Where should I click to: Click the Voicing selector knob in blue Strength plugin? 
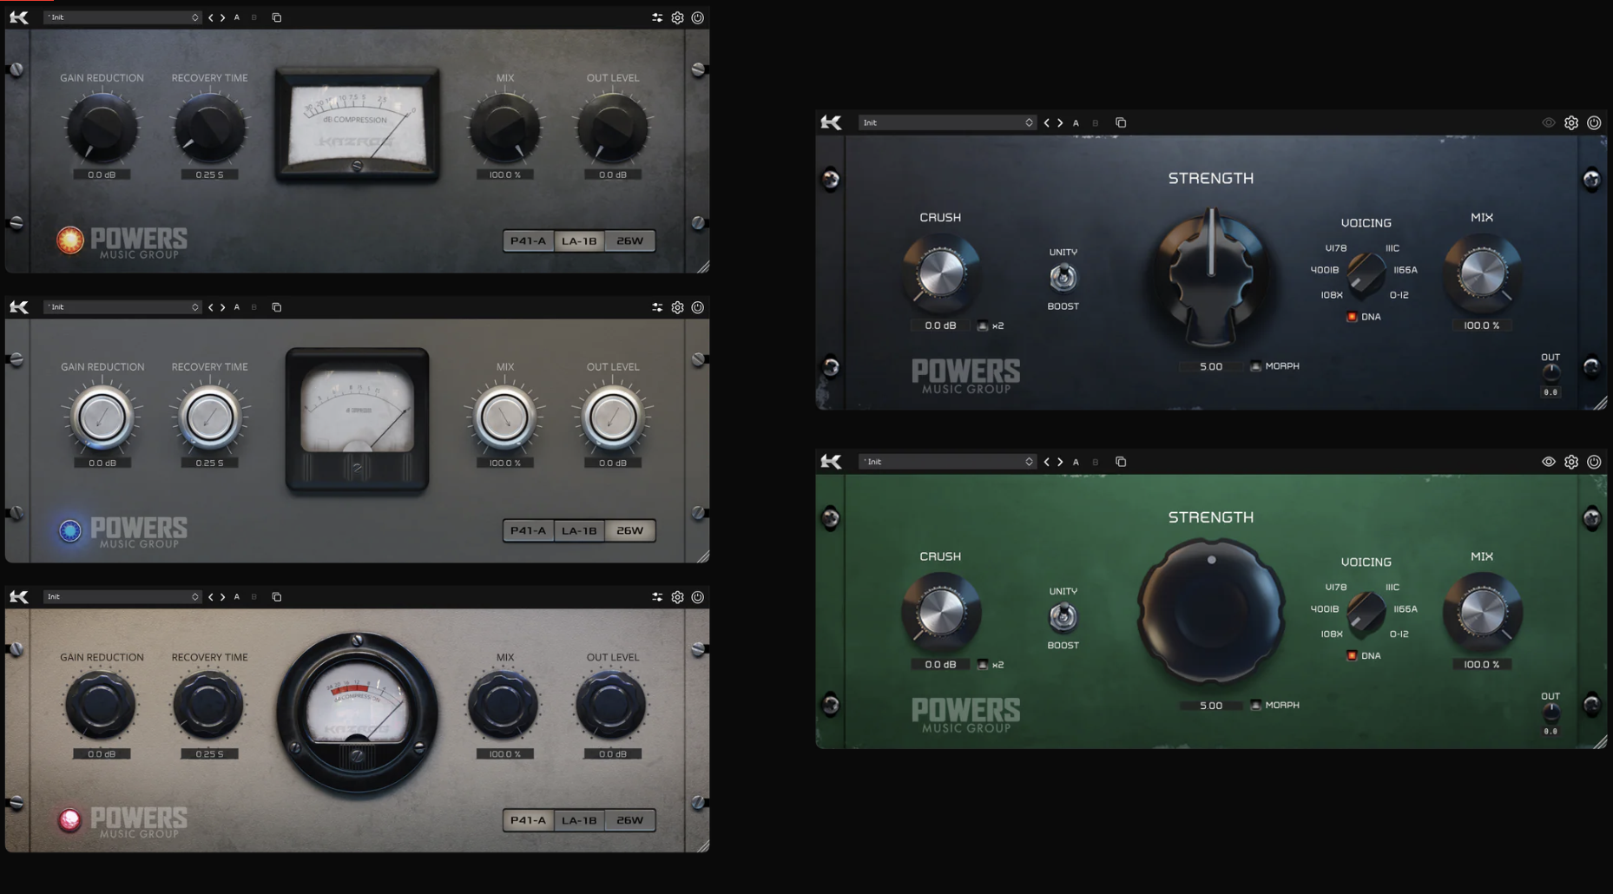[x=1366, y=273]
